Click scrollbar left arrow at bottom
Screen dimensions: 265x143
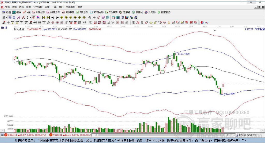pos(96,135)
